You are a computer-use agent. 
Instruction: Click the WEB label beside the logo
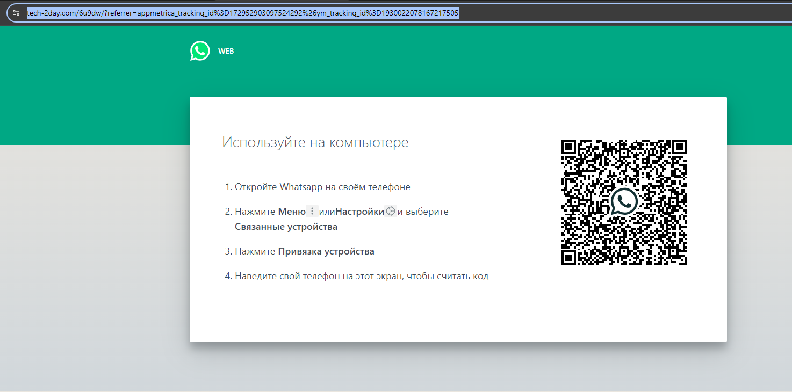coord(226,52)
